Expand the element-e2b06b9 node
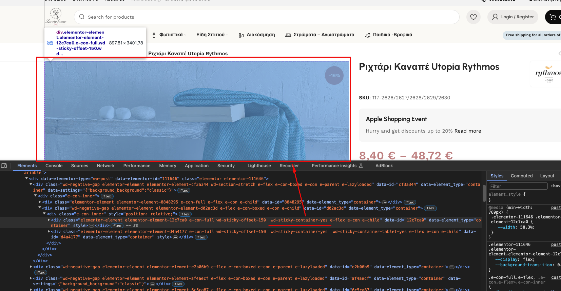561x291 pixels. (31, 267)
